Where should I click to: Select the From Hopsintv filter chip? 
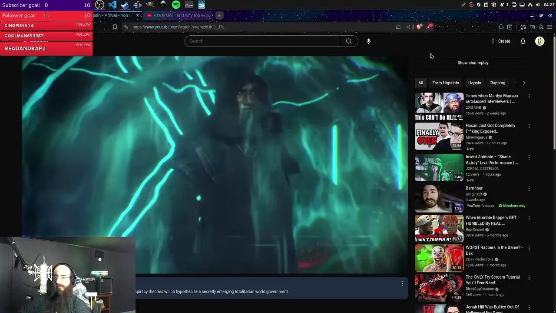tap(445, 83)
